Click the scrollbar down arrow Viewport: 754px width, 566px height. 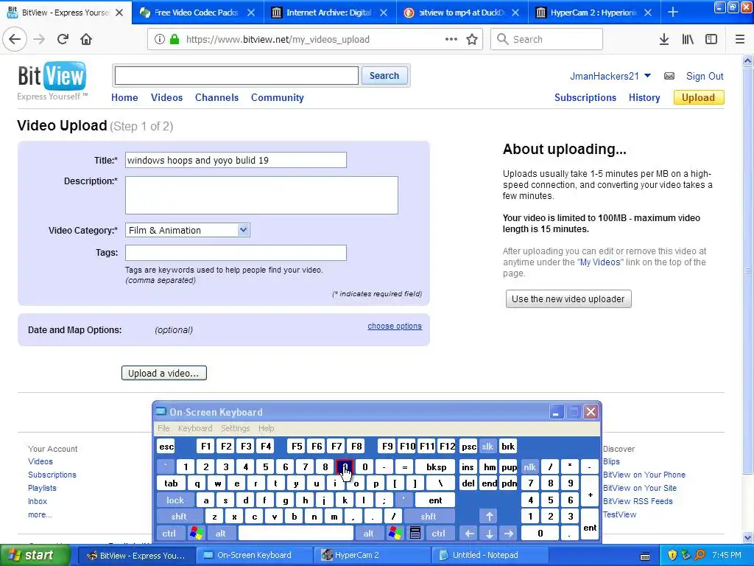point(748,537)
